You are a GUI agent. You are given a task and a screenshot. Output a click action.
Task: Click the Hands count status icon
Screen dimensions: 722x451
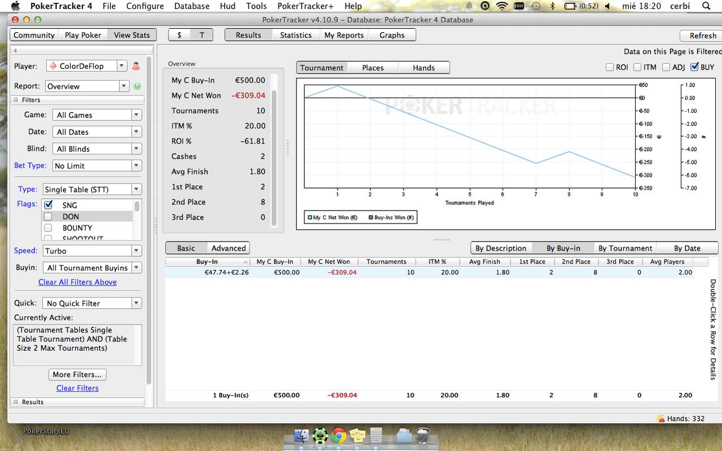click(660, 419)
